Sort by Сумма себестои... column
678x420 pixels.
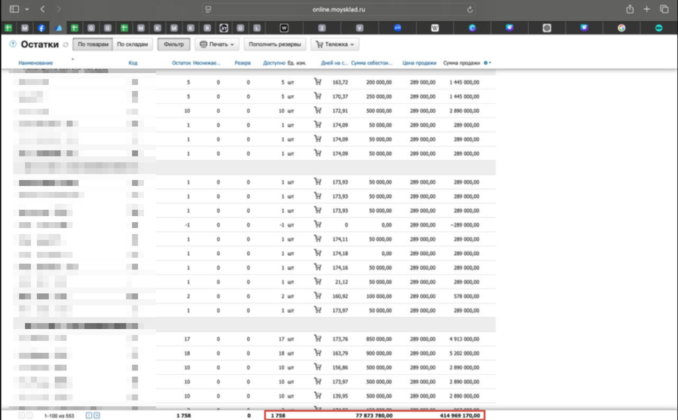click(x=371, y=63)
